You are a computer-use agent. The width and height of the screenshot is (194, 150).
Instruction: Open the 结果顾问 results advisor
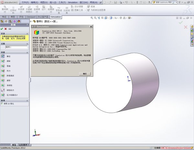tap(51, 9)
